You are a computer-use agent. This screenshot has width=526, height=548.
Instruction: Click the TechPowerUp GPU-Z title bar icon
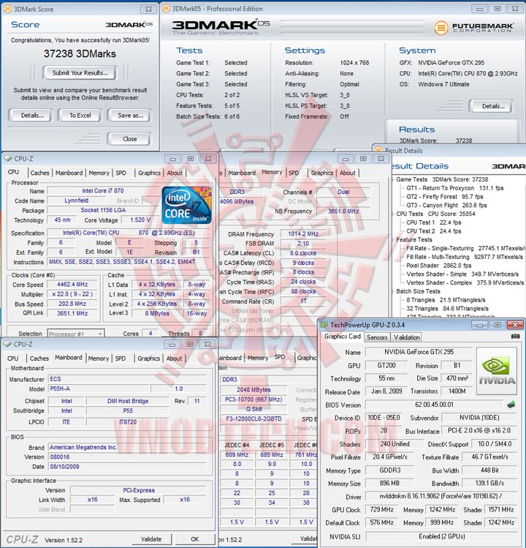[324, 325]
